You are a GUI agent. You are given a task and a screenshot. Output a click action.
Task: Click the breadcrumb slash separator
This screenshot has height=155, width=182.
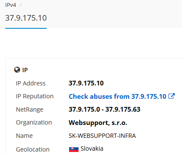coord(21,5)
